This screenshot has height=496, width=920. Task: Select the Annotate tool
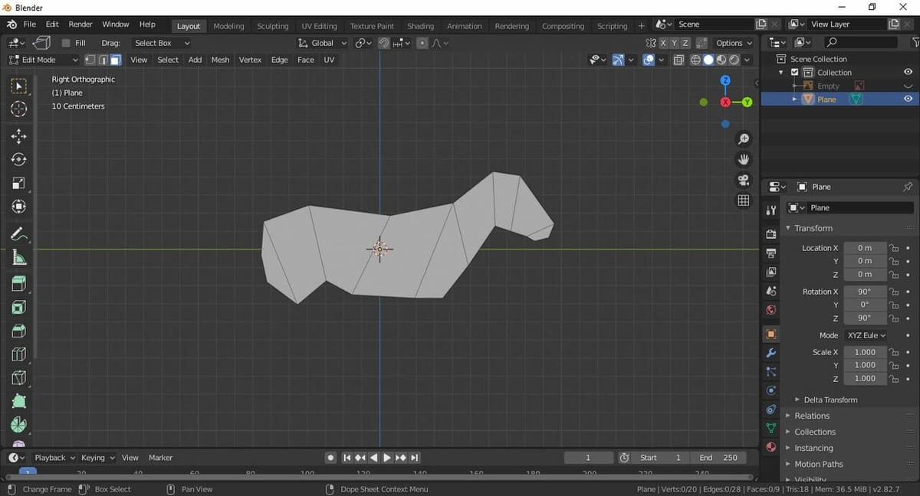point(19,234)
